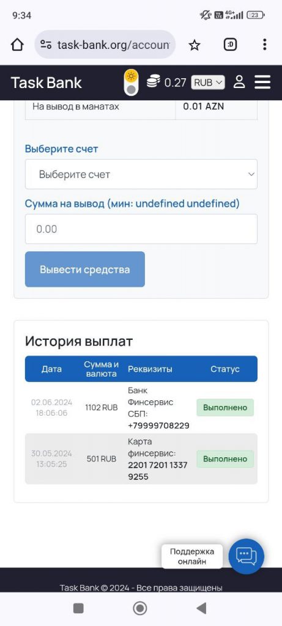Open the online support chat icon
This screenshot has height=626, width=282.
246,556
